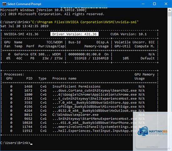Click the 'Default' compute mode value
This screenshot has height=151, width=172.
[x=148, y=58]
